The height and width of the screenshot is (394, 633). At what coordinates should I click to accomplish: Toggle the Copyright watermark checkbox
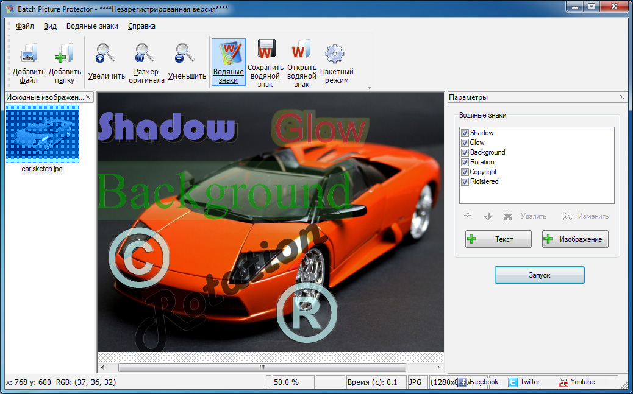pos(465,172)
